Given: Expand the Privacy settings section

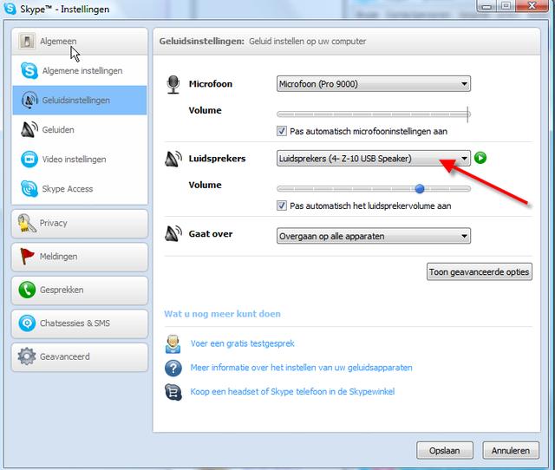Looking at the screenshot, I should point(80,224).
